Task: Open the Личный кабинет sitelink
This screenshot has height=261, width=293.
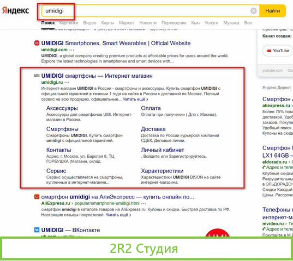Action: (x=163, y=150)
